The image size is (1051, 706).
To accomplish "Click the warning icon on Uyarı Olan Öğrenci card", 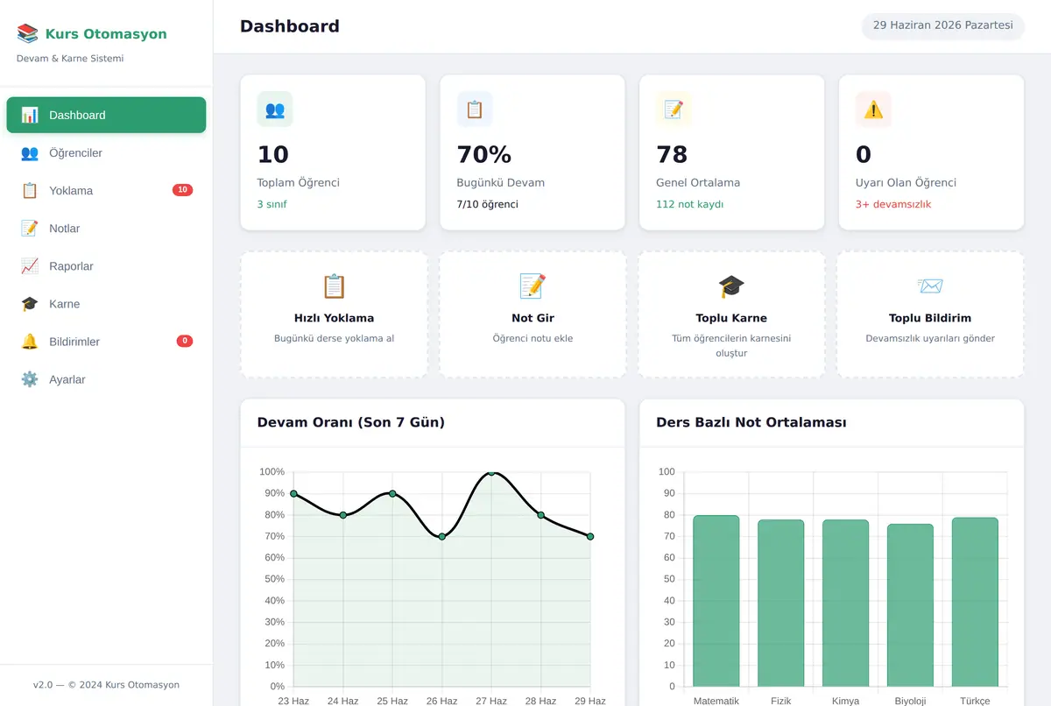I will pos(873,109).
